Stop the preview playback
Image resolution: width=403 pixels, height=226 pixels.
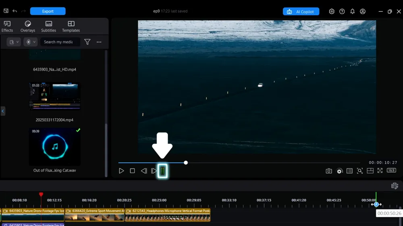point(132,171)
